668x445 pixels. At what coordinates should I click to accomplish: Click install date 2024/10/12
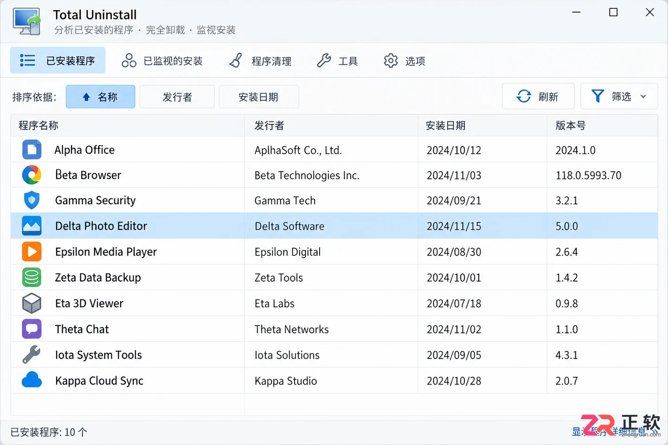(x=454, y=150)
